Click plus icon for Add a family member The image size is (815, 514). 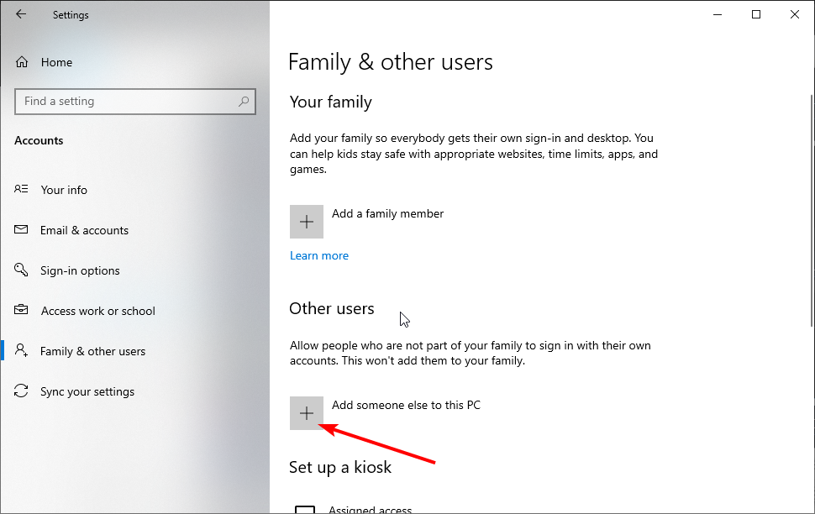click(307, 222)
